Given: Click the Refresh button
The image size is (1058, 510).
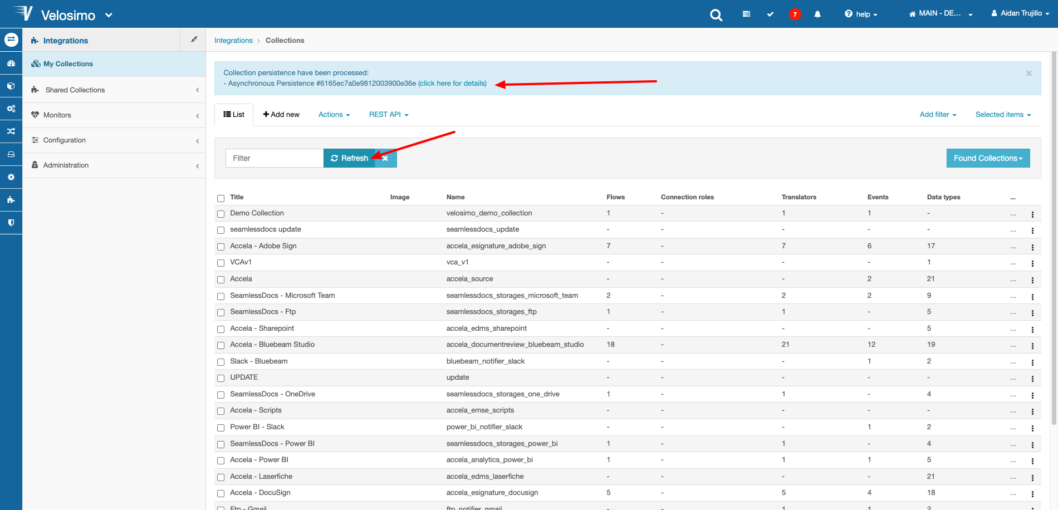Looking at the screenshot, I should point(350,158).
